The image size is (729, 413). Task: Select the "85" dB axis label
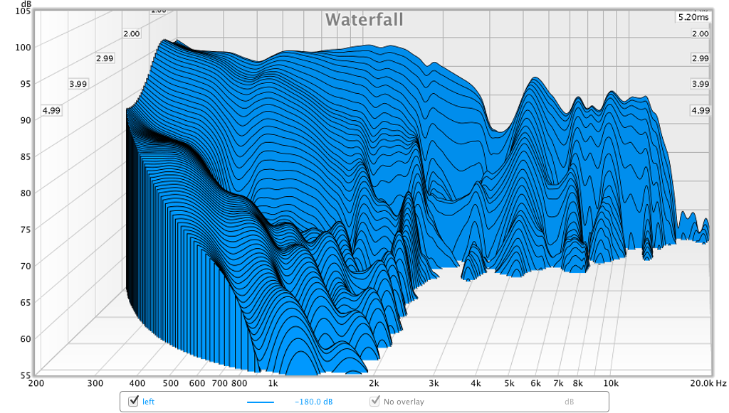tap(25, 157)
